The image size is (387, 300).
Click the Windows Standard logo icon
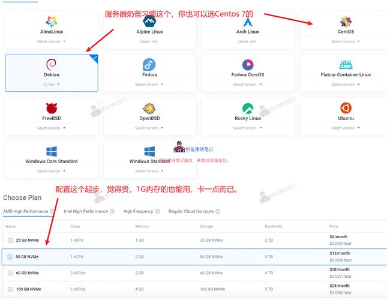[x=149, y=151]
